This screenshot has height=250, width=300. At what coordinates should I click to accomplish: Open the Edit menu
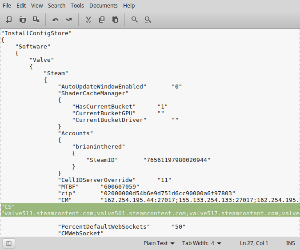pos(21,5)
